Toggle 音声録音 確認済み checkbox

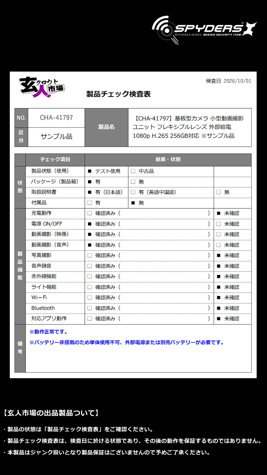point(90,266)
